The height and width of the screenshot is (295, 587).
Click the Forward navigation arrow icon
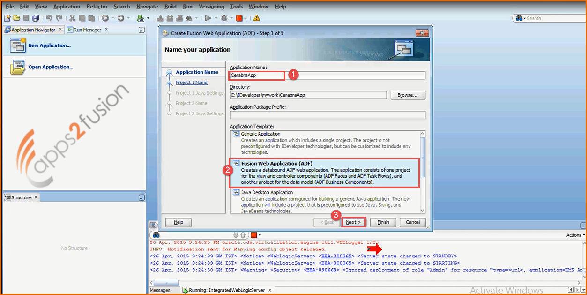tap(120, 18)
